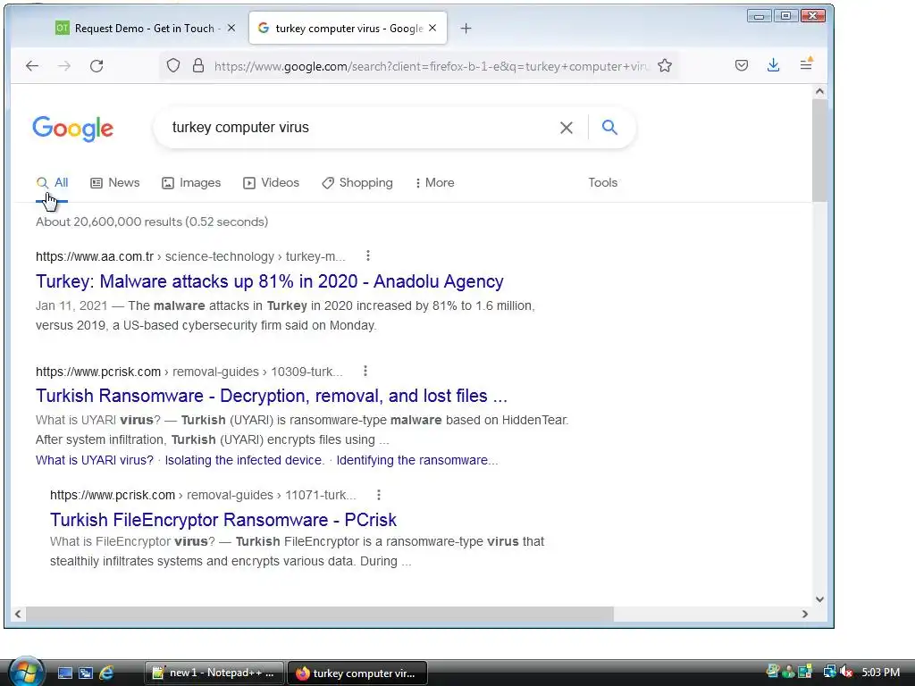Select the All results tab

click(x=52, y=182)
